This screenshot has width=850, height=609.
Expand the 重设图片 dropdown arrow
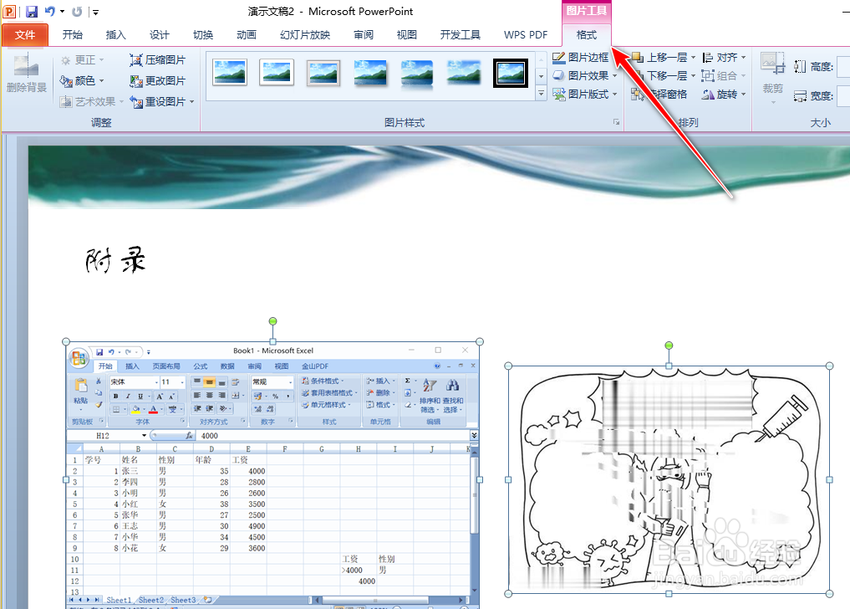click(x=192, y=101)
